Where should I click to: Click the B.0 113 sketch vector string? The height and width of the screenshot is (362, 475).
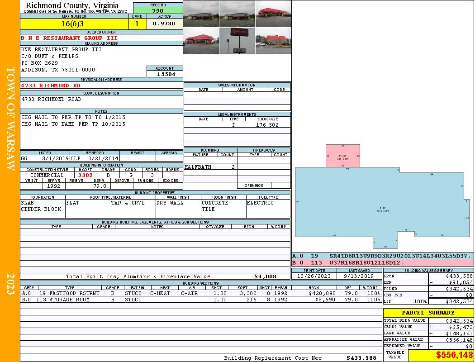coord(366,262)
